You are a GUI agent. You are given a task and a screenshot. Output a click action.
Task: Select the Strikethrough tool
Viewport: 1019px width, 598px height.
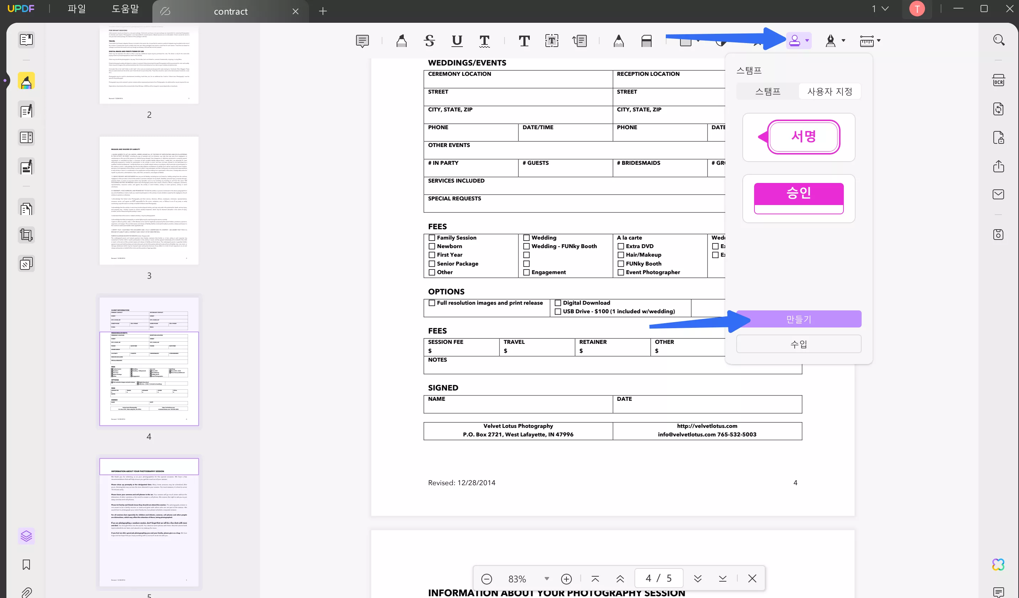pos(429,41)
